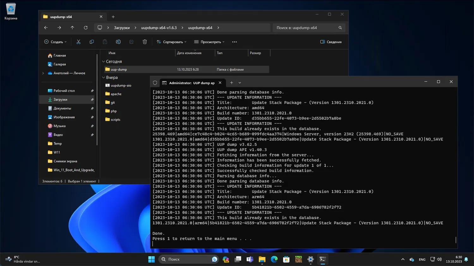Click the Cut scissors icon in Explorer toolbar
The width and height of the screenshot is (474, 266).
click(x=78, y=42)
